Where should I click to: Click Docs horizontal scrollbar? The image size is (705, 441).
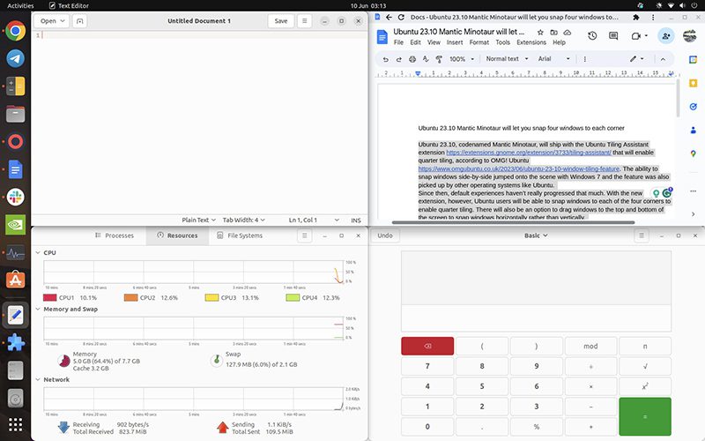point(513,222)
